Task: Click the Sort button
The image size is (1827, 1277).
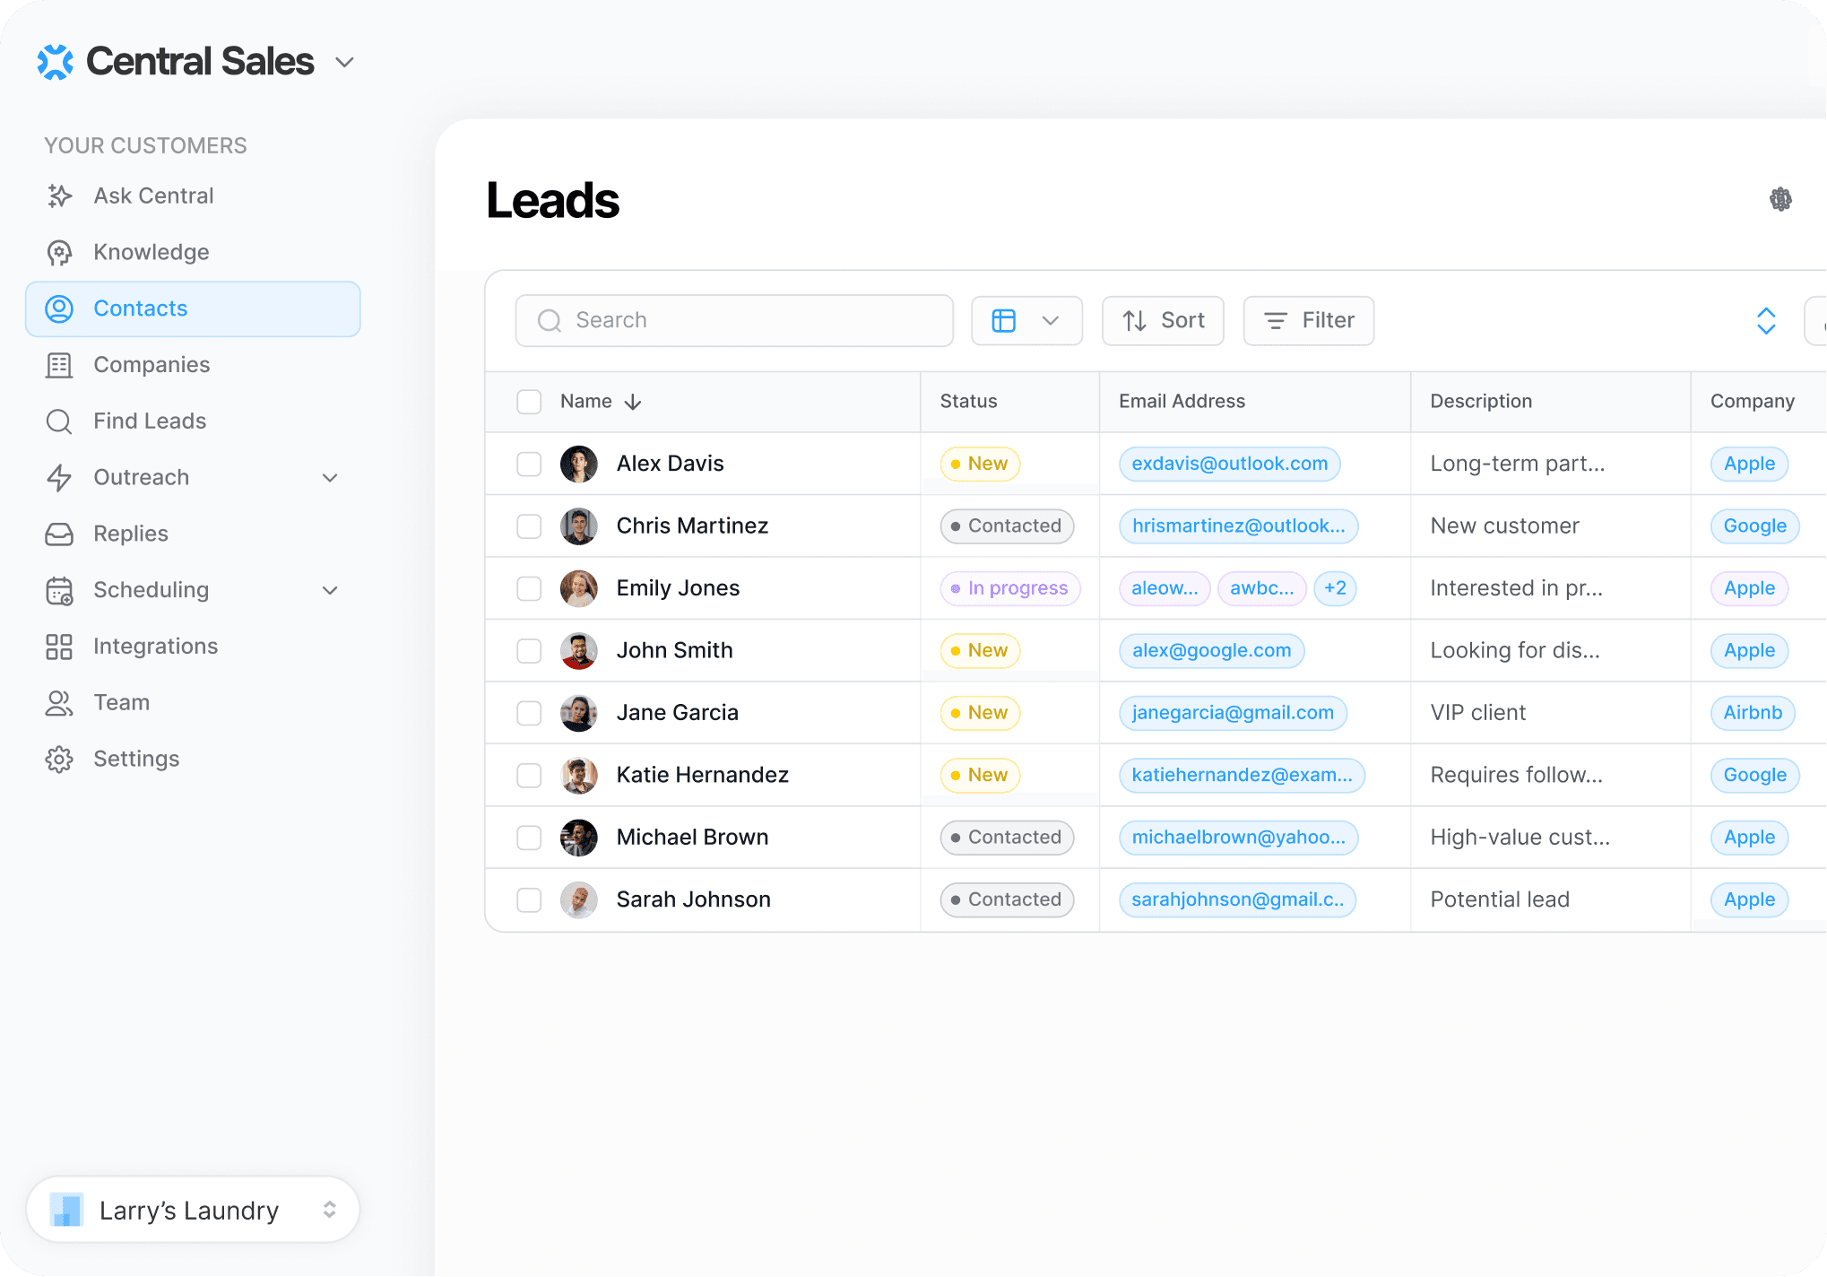Action: click(1163, 320)
